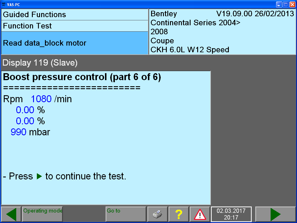This screenshot has height=223, width=297.
Task: Open help with the yellow question mark
Action: pyautogui.click(x=179, y=215)
